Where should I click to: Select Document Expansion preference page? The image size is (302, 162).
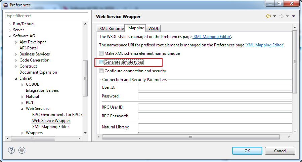click(x=38, y=72)
